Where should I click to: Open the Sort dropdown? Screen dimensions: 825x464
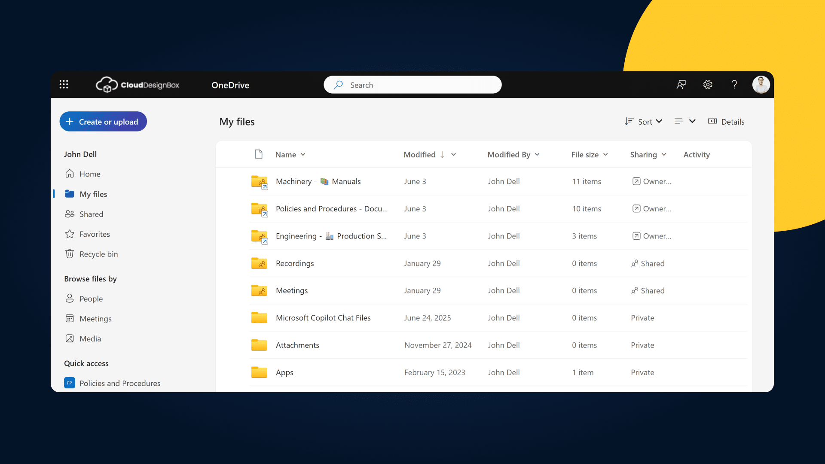644,122
